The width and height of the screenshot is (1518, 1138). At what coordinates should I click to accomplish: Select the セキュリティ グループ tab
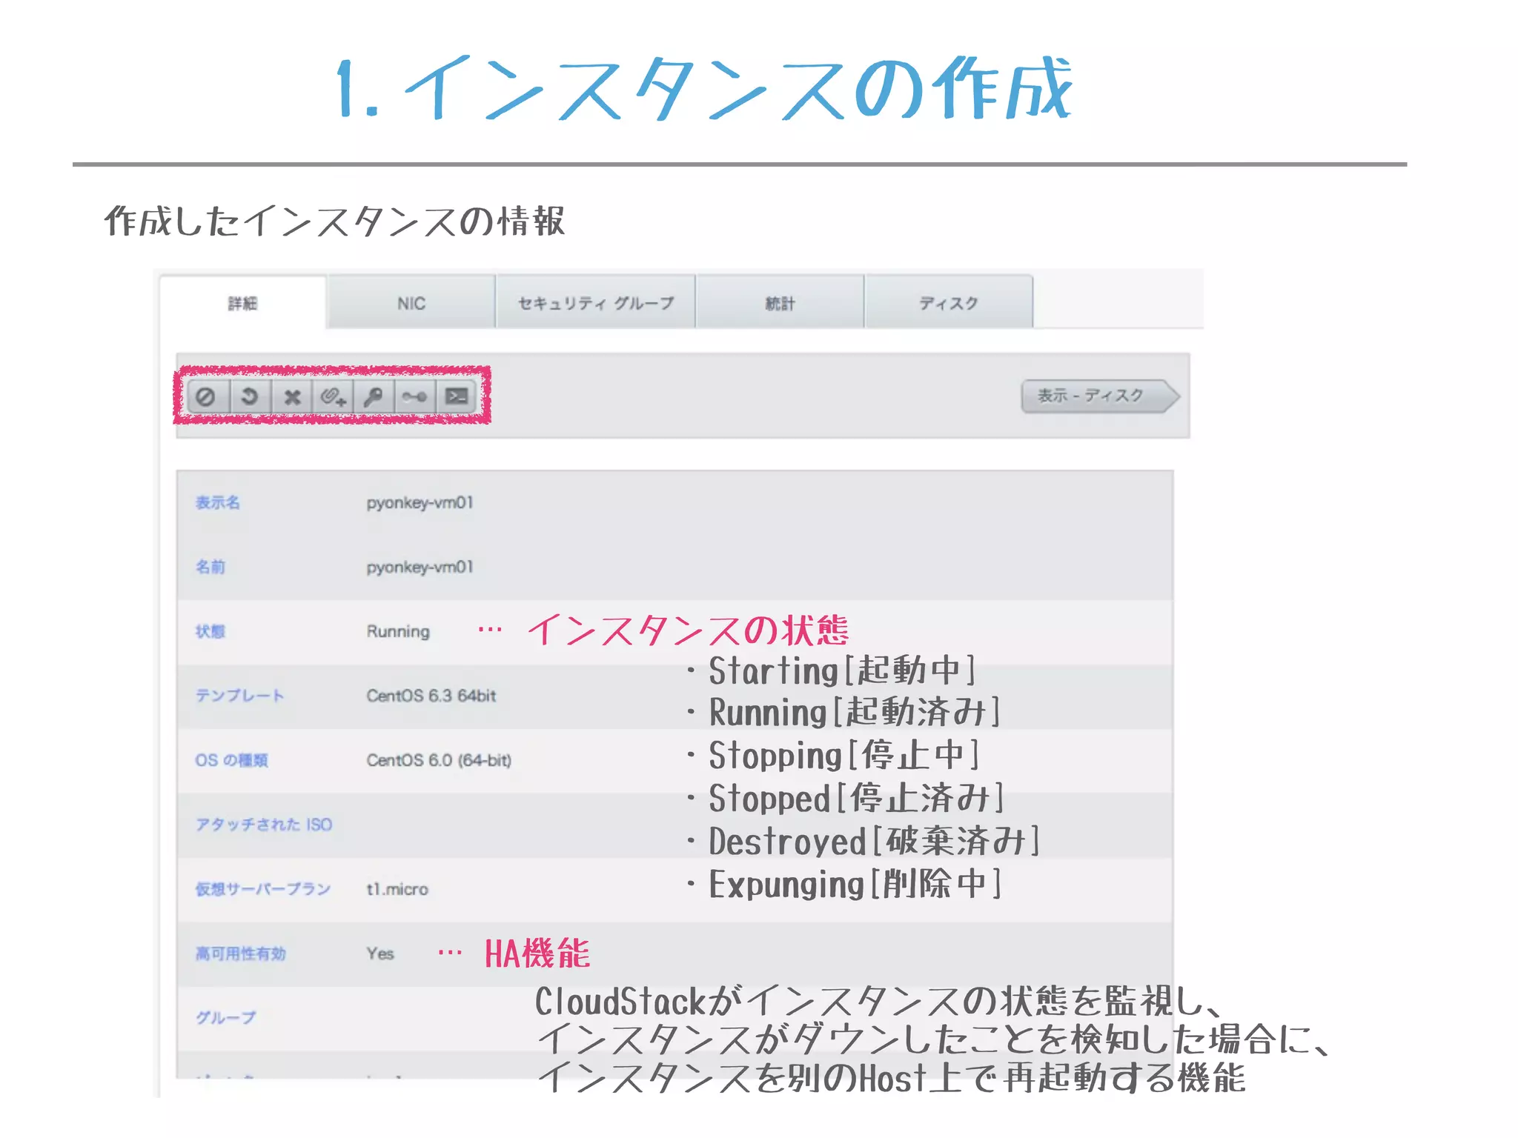pyautogui.click(x=596, y=303)
